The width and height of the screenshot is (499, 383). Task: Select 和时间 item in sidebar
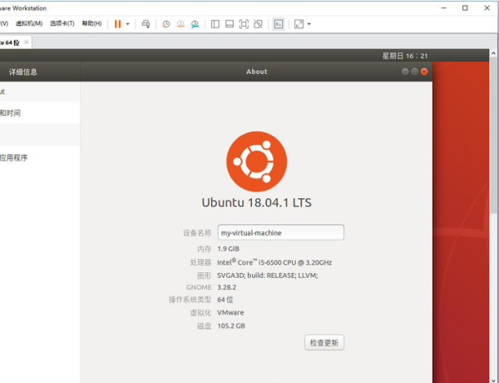pos(40,112)
